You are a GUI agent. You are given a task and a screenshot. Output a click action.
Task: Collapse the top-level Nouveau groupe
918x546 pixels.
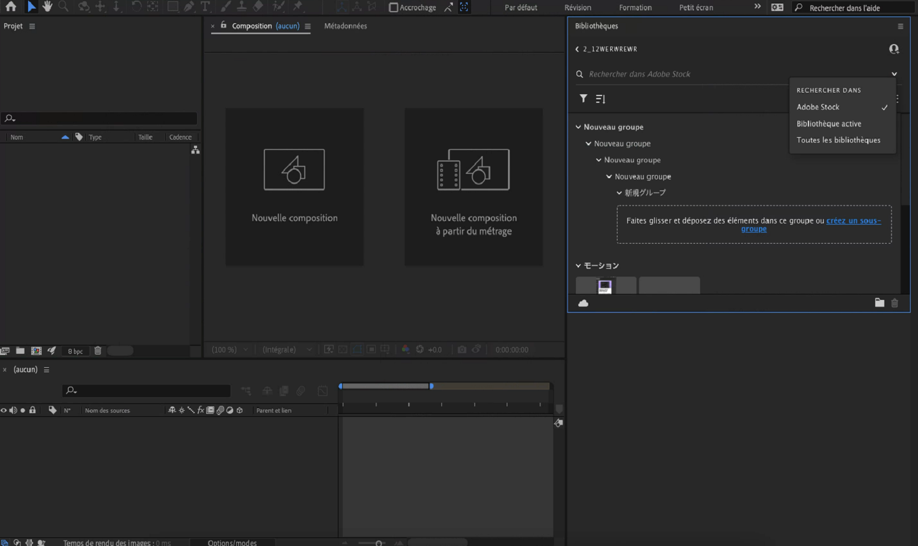pyautogui.click(x=578, y=127)
